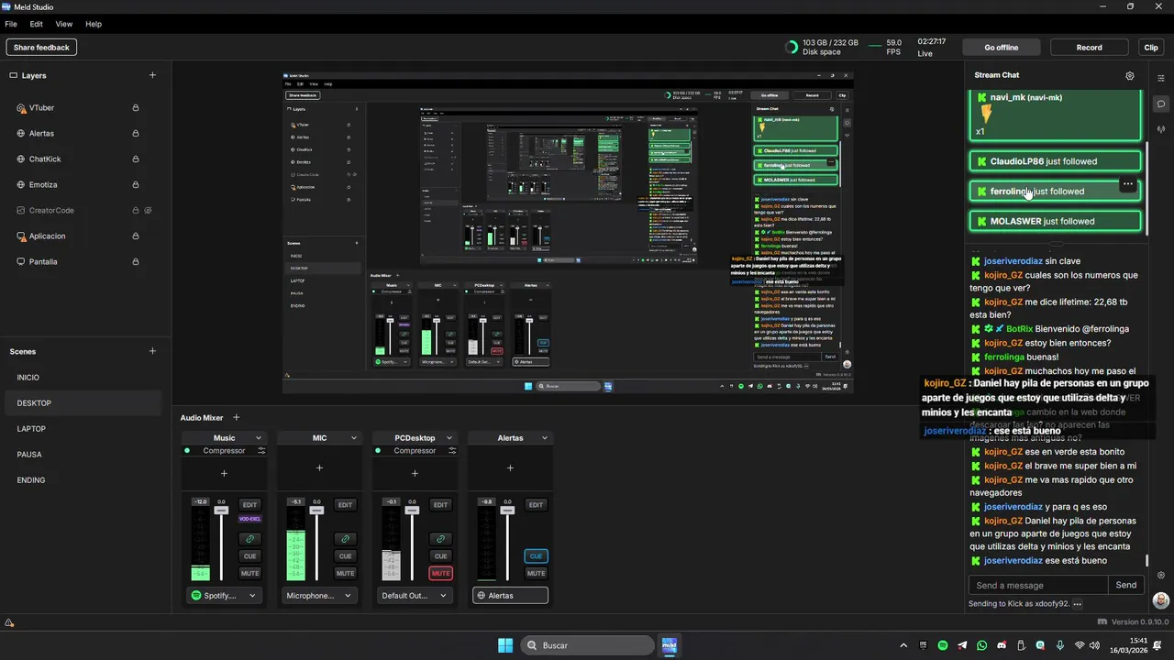Toggle lock on the VTuber layer

[136, 108]
